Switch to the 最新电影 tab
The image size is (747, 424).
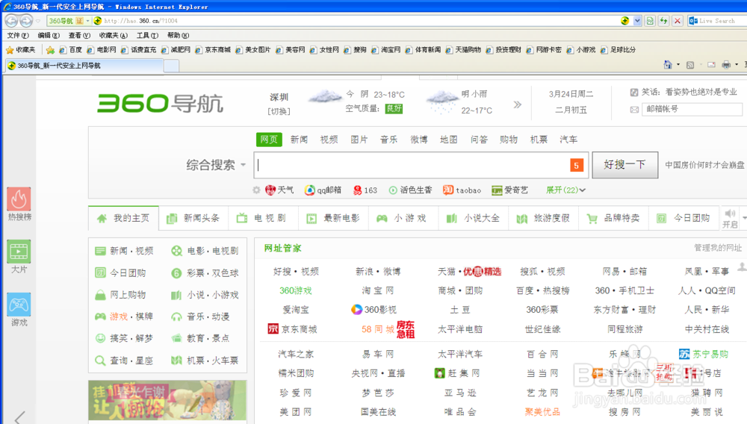pos(333,218)
